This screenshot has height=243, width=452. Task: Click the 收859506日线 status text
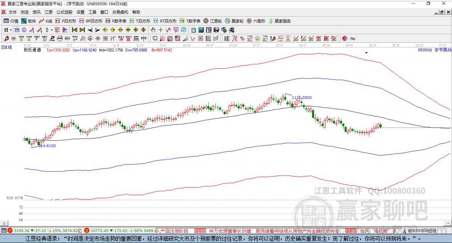422,231
